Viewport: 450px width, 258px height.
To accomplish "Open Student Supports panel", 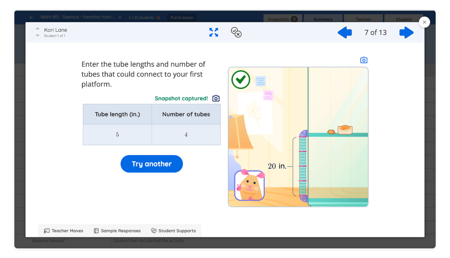I will click(174, 231).
